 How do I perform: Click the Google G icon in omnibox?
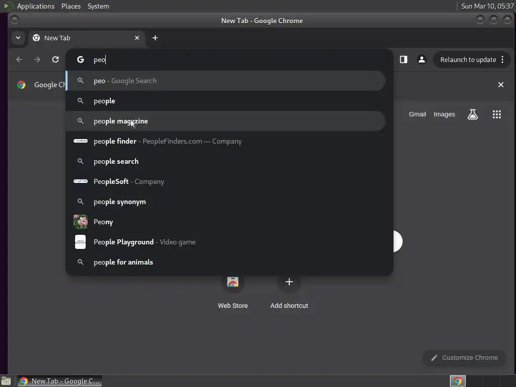pyautogui.click(x=80, y=59)
